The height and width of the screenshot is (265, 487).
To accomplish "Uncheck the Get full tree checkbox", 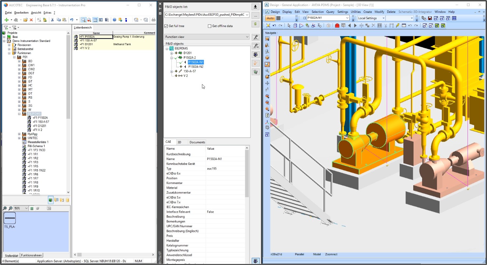I will 166,26.
